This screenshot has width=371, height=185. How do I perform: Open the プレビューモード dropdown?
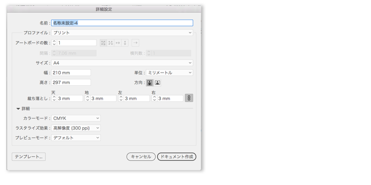tap(76, 138)
